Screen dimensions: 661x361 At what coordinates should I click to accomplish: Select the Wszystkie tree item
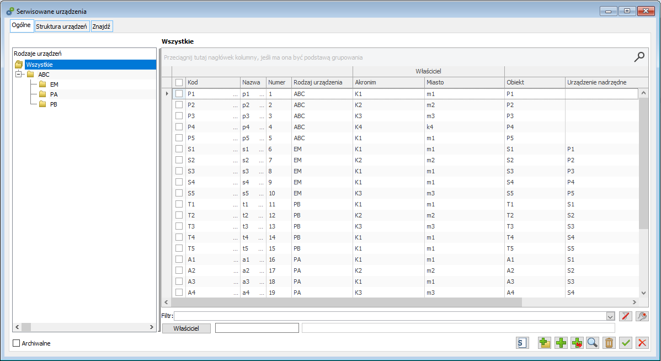point(40,65)
